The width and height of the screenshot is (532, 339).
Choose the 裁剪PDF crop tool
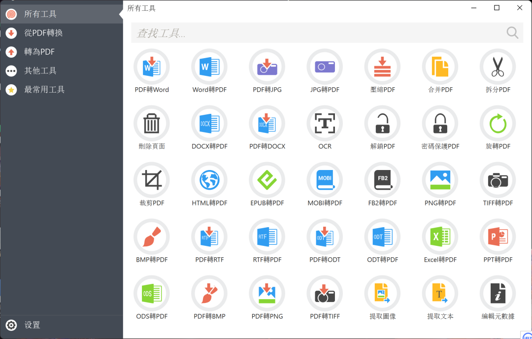(152, 180)
